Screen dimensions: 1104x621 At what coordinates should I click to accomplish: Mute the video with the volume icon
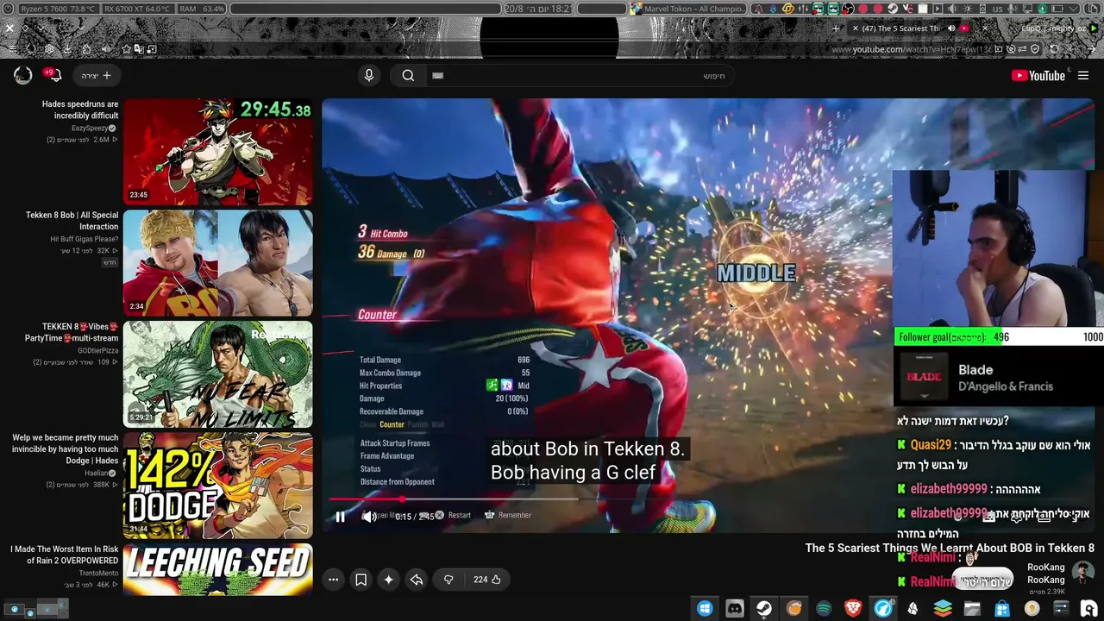point(369,517)
